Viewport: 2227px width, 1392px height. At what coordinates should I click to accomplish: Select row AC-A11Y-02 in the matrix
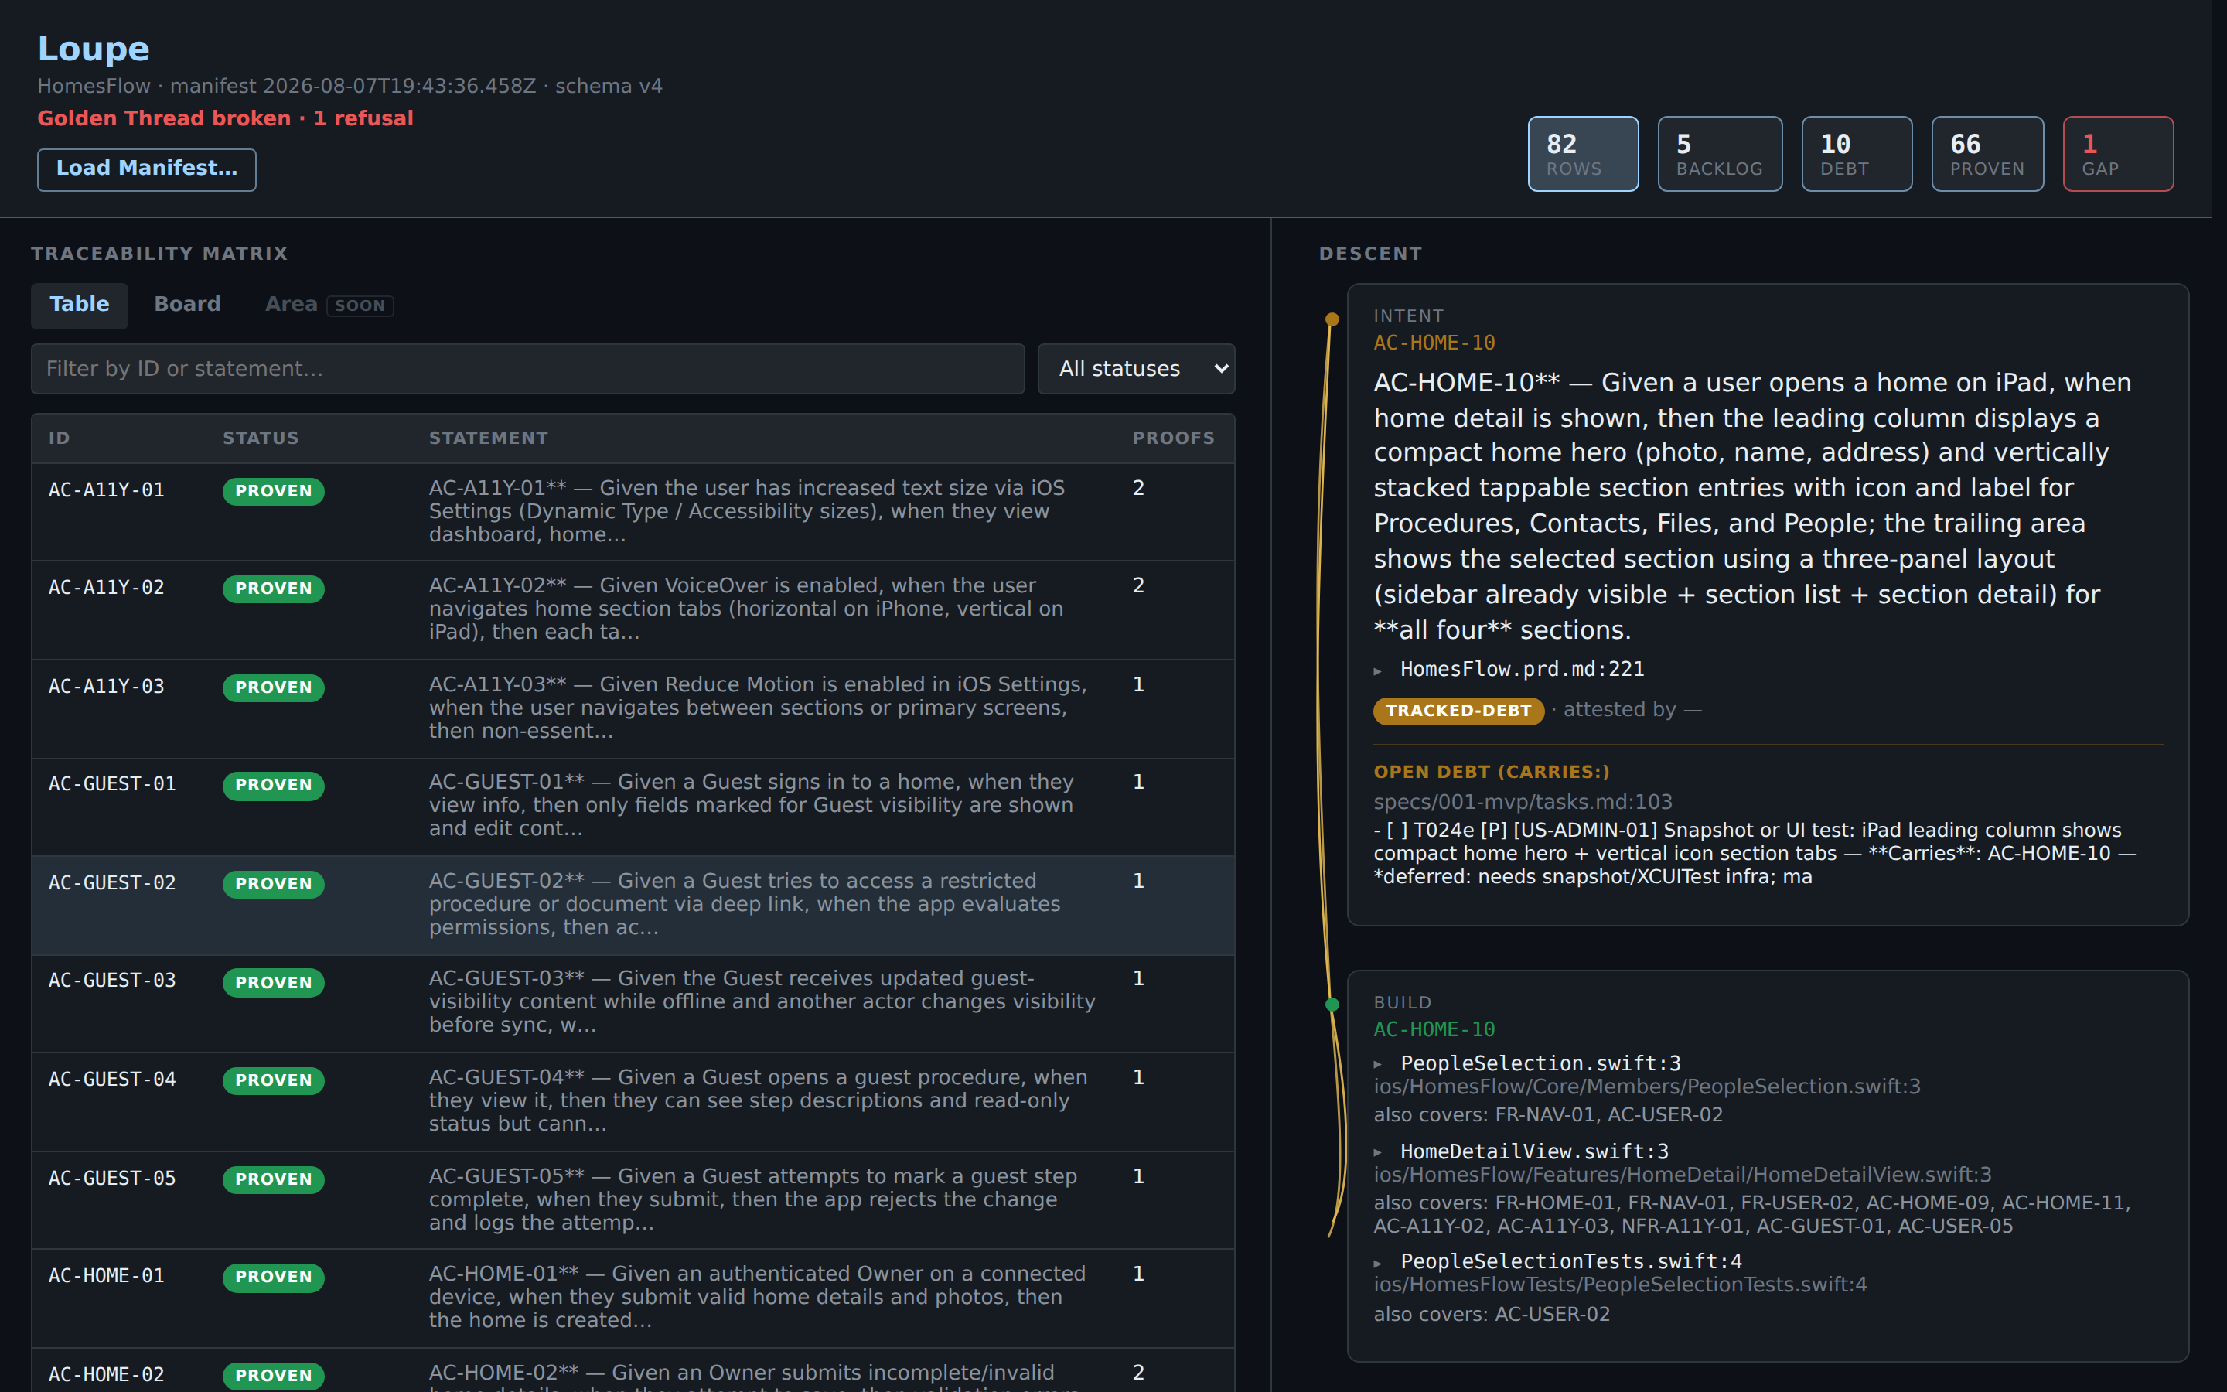633,609
